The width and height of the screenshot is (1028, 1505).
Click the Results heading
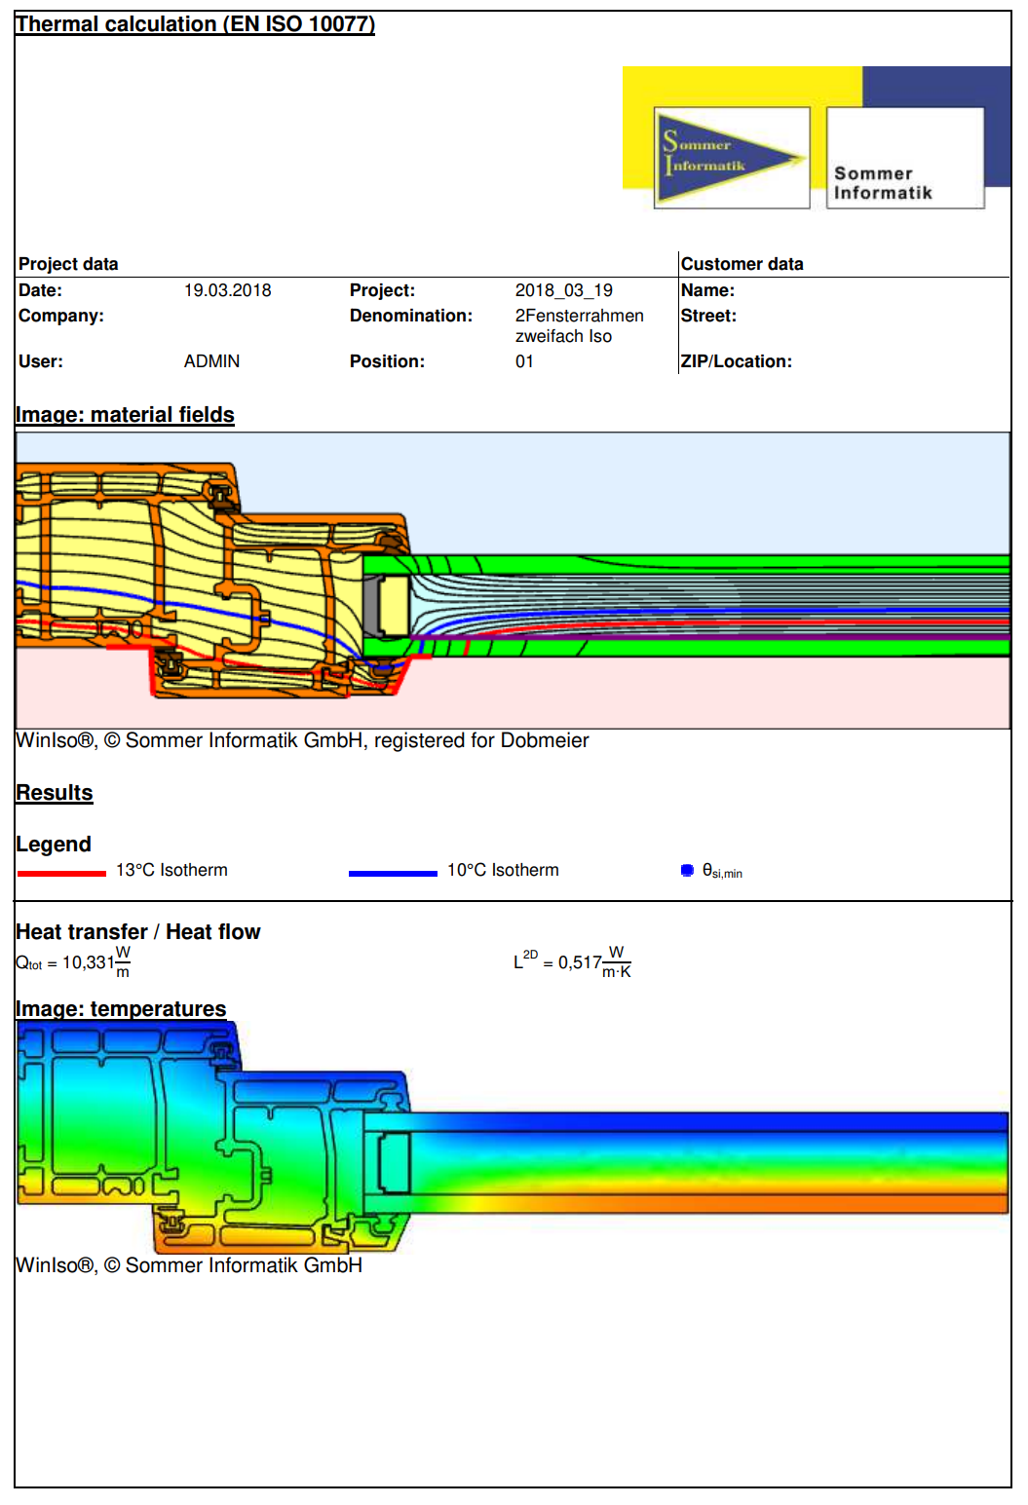(55, 793)
